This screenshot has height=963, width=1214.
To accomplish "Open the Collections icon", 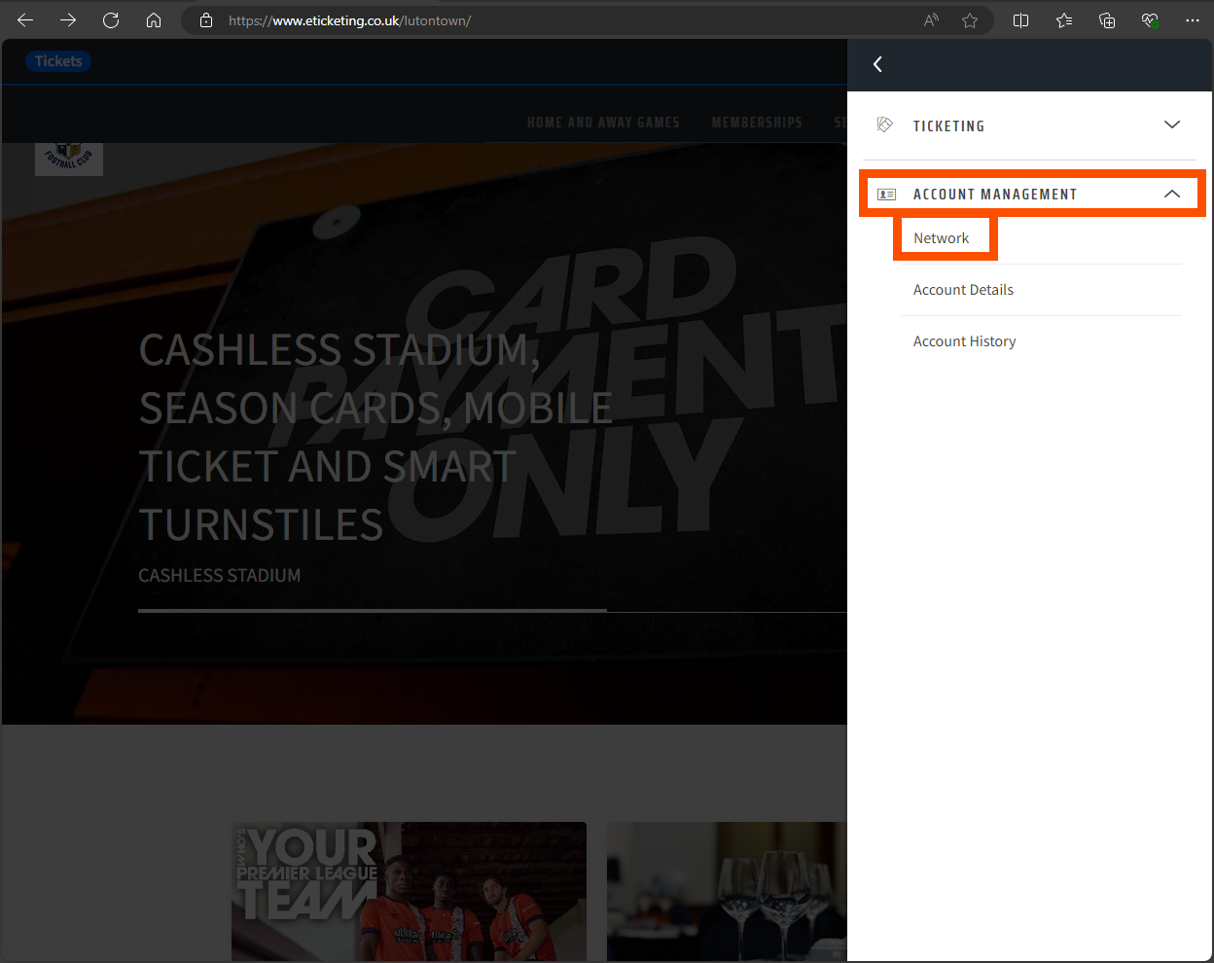I will click(x=1107, y=20).
